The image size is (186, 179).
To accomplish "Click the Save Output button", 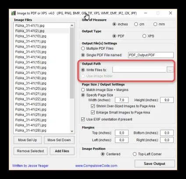I will click(x=154, y=164).
